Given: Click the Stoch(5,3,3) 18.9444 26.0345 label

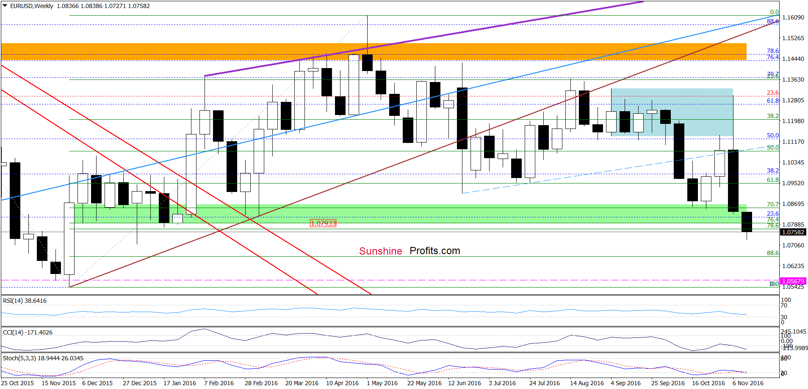Looking at the screenshot, I should [x=43, y=358].
